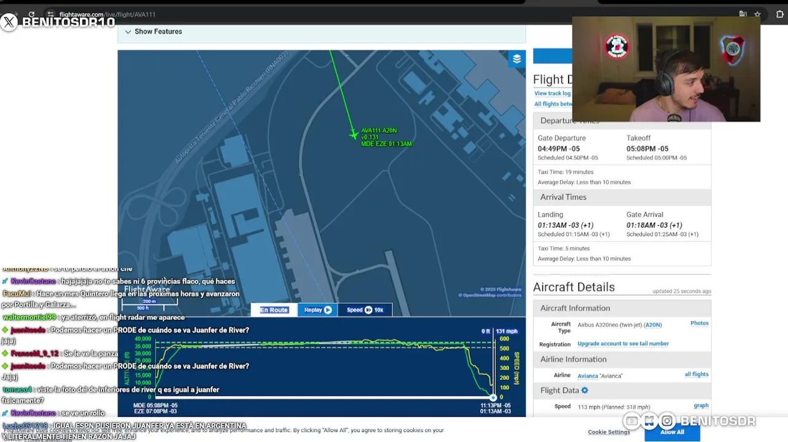Click the Taxi Time: 19 minutes text
788x442 pixels.
[565, 172]
